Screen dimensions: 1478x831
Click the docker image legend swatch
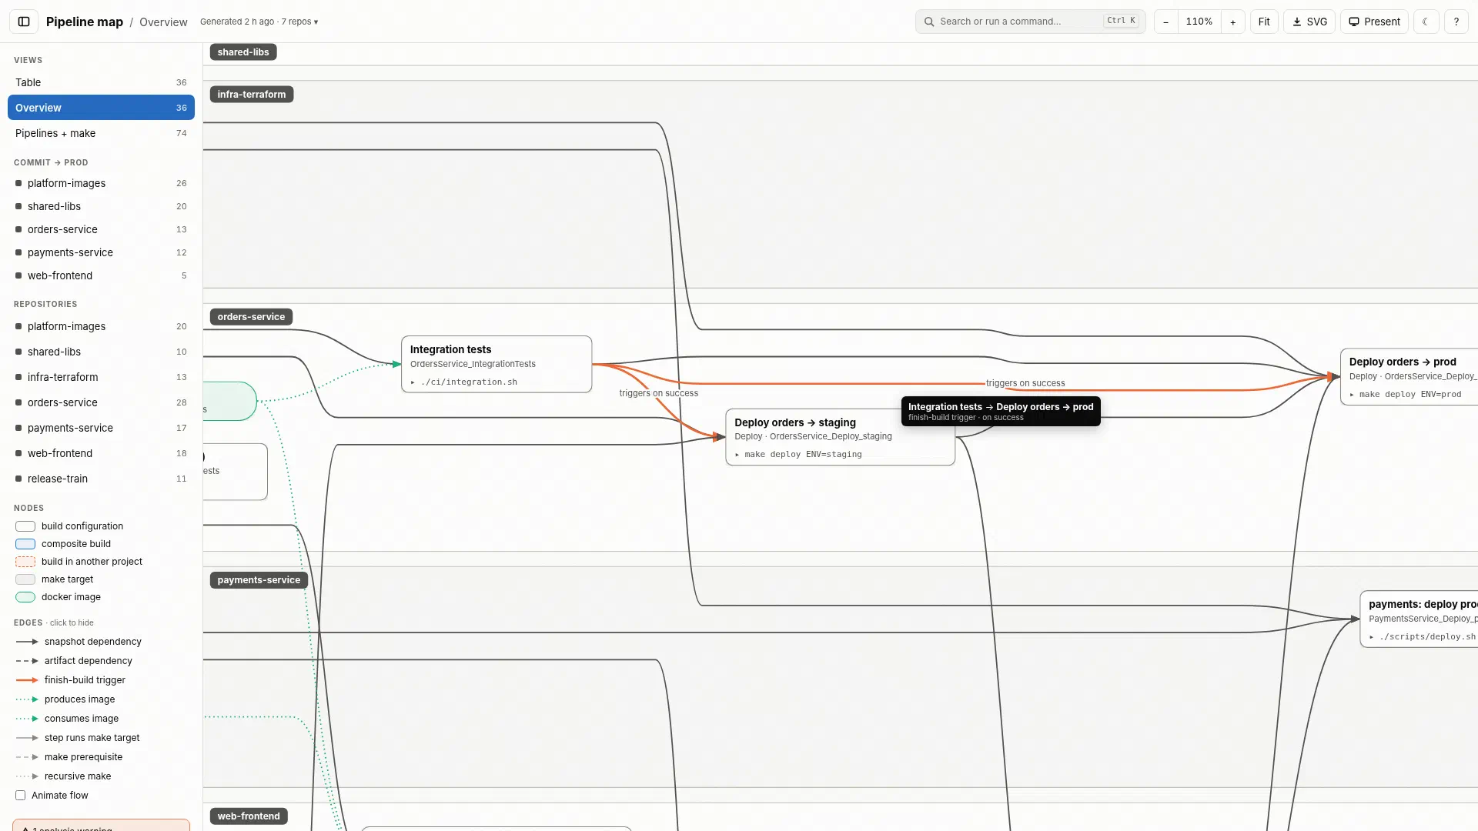(x=25, y=597)
